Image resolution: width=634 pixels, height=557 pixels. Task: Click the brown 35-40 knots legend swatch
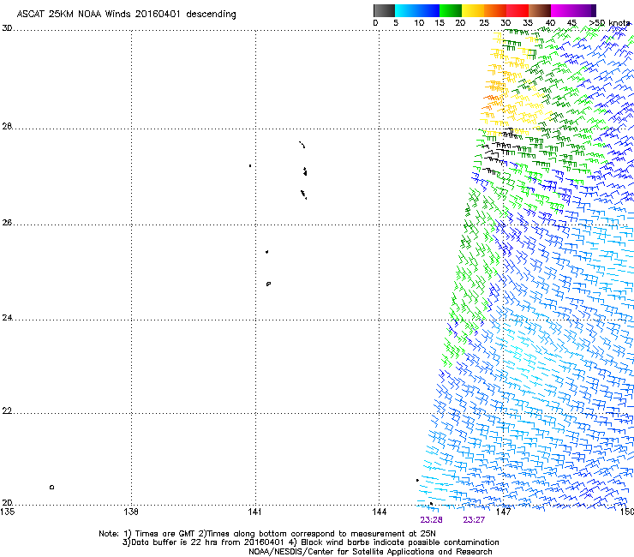click(540, 10)
